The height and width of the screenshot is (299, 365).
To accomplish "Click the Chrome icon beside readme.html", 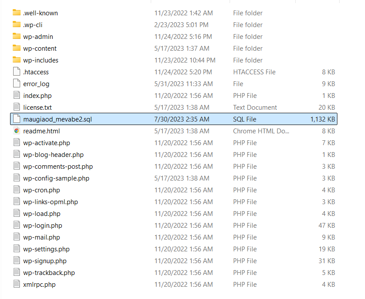I will click(17, 131).
